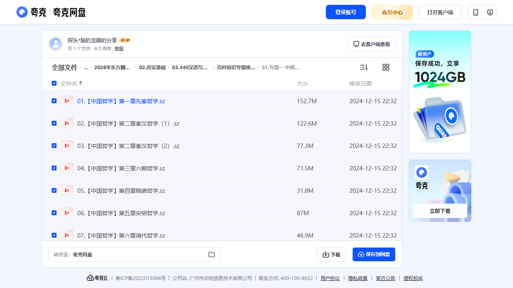Sort by 文件名 column arrow
The height and width of the screenshot is (288, 513).
[81, 83]
